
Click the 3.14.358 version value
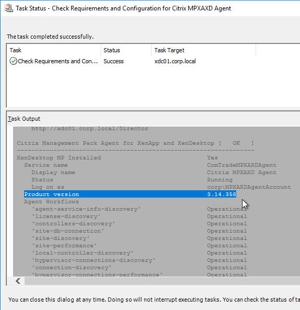[222, 194]
